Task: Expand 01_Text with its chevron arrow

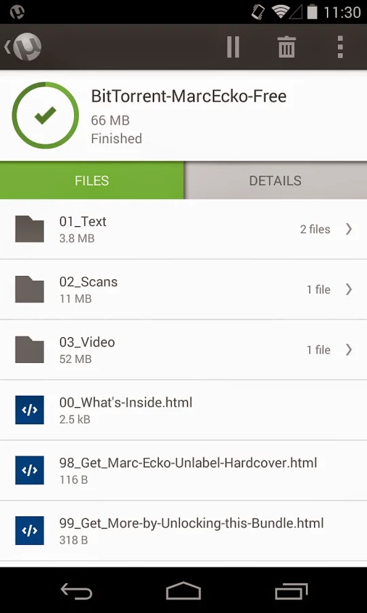Action: pos(349,229)
